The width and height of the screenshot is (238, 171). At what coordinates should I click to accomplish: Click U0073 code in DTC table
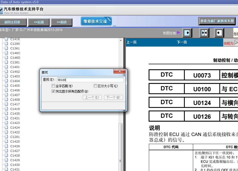pyautogui.click(x=202, y=75)
